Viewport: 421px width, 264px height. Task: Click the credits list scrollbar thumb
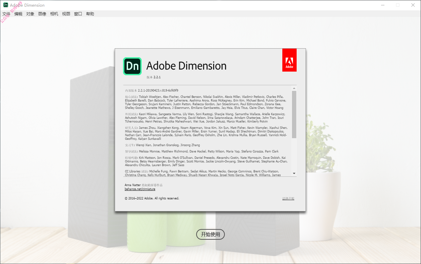click(294, 115)
